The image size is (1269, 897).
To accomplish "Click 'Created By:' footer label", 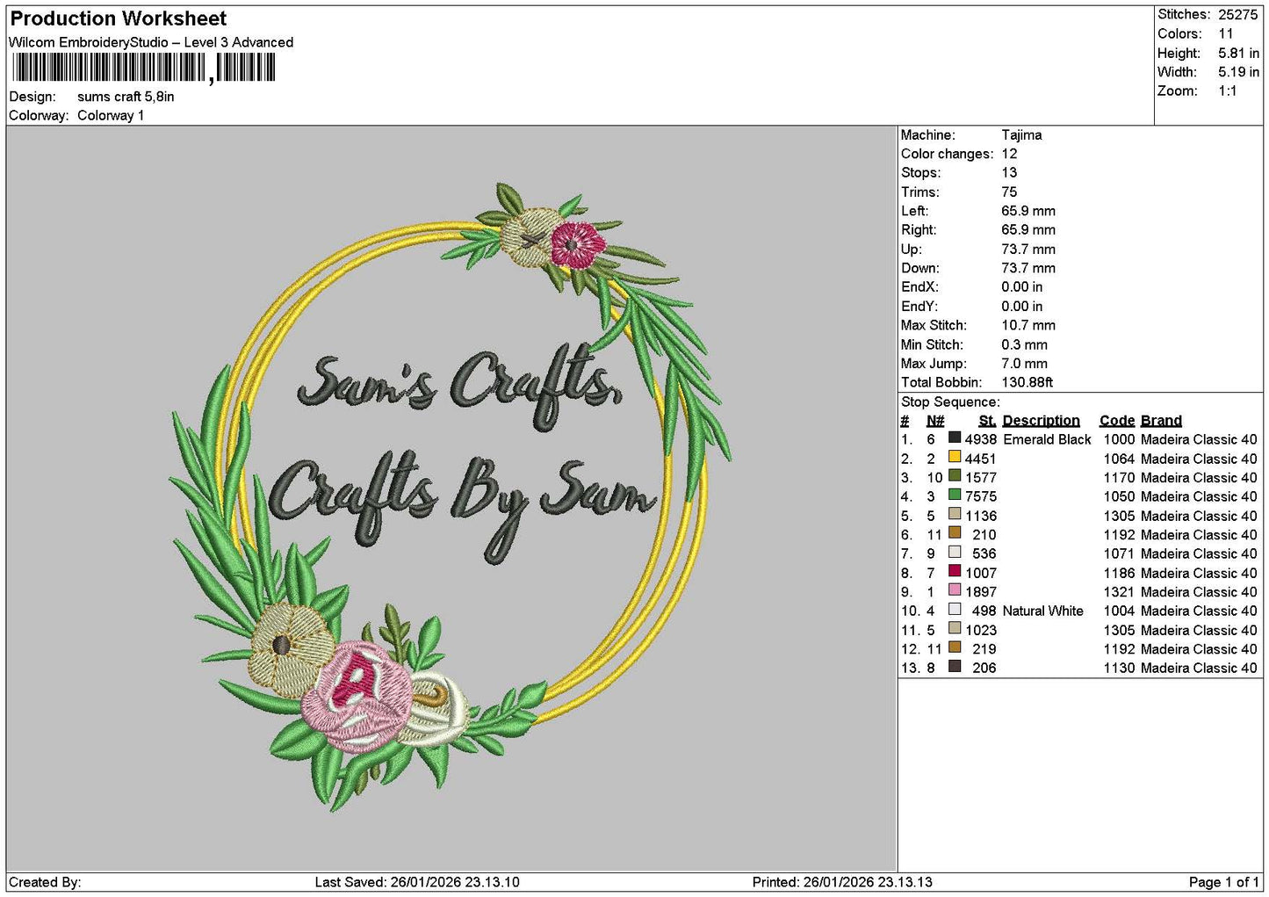I will click(45, 882).
